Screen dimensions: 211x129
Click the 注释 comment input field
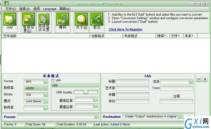[x=176, y=101]
